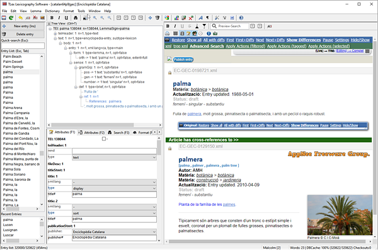378x250 pixels.
Task: Click the colorful four-square icon in toolbar
Action: tap(167, 18)
